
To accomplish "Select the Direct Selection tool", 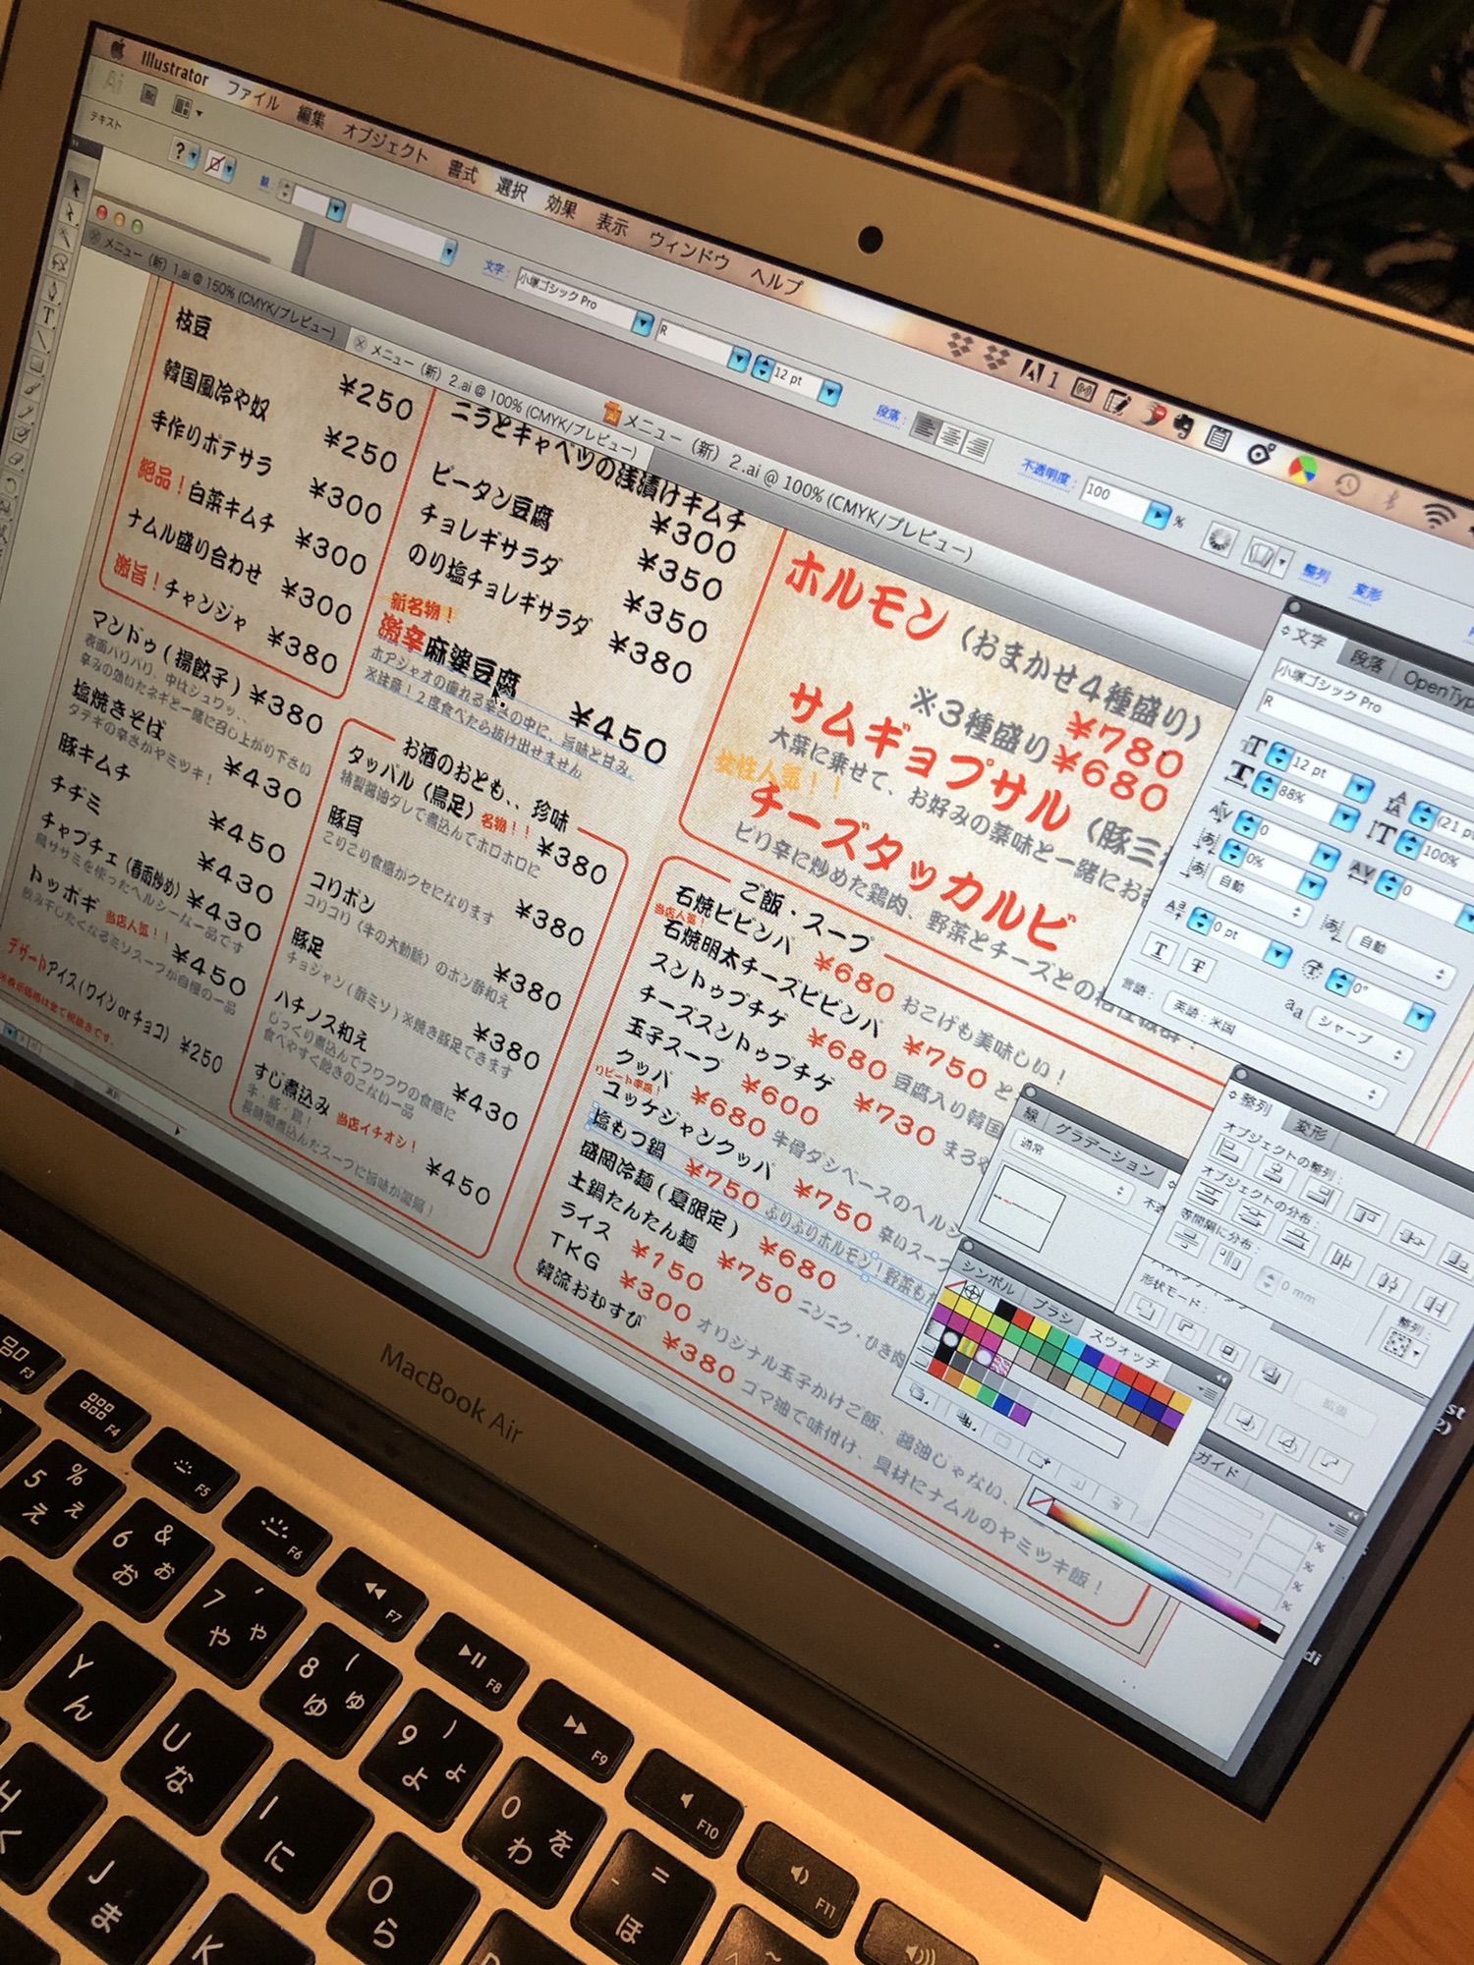I will 72,211.
